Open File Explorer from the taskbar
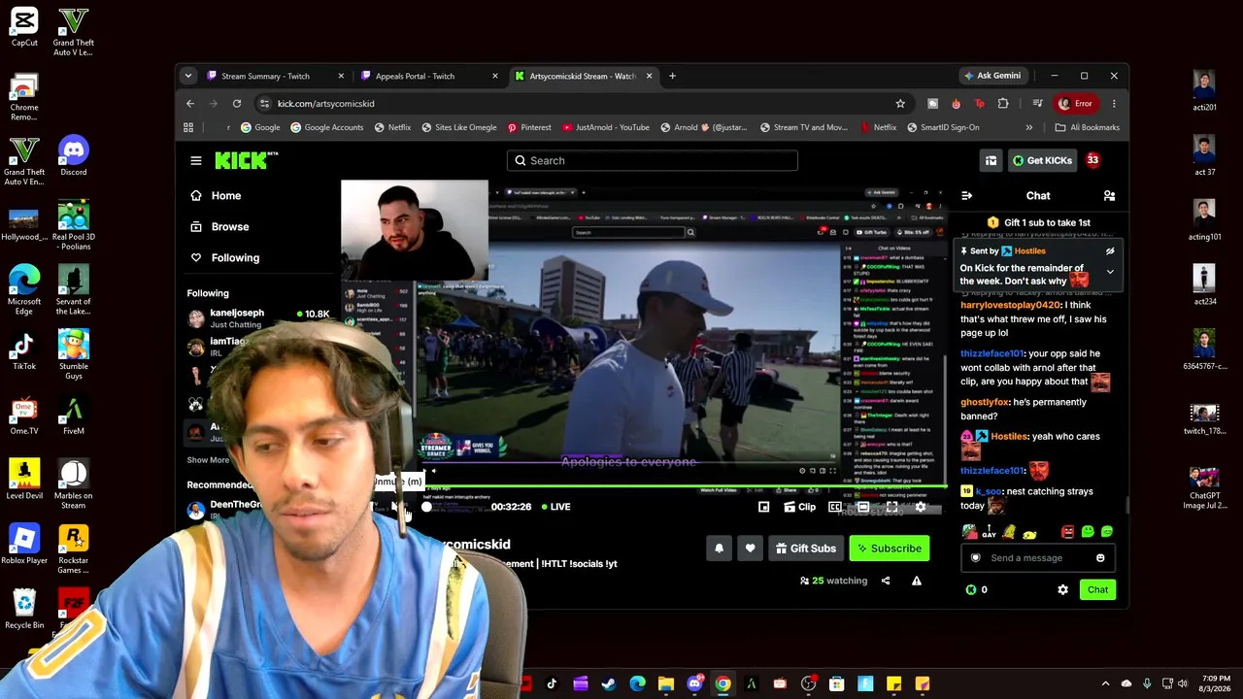This screenshot has width=1243, height=699. [x=665, y=684]
